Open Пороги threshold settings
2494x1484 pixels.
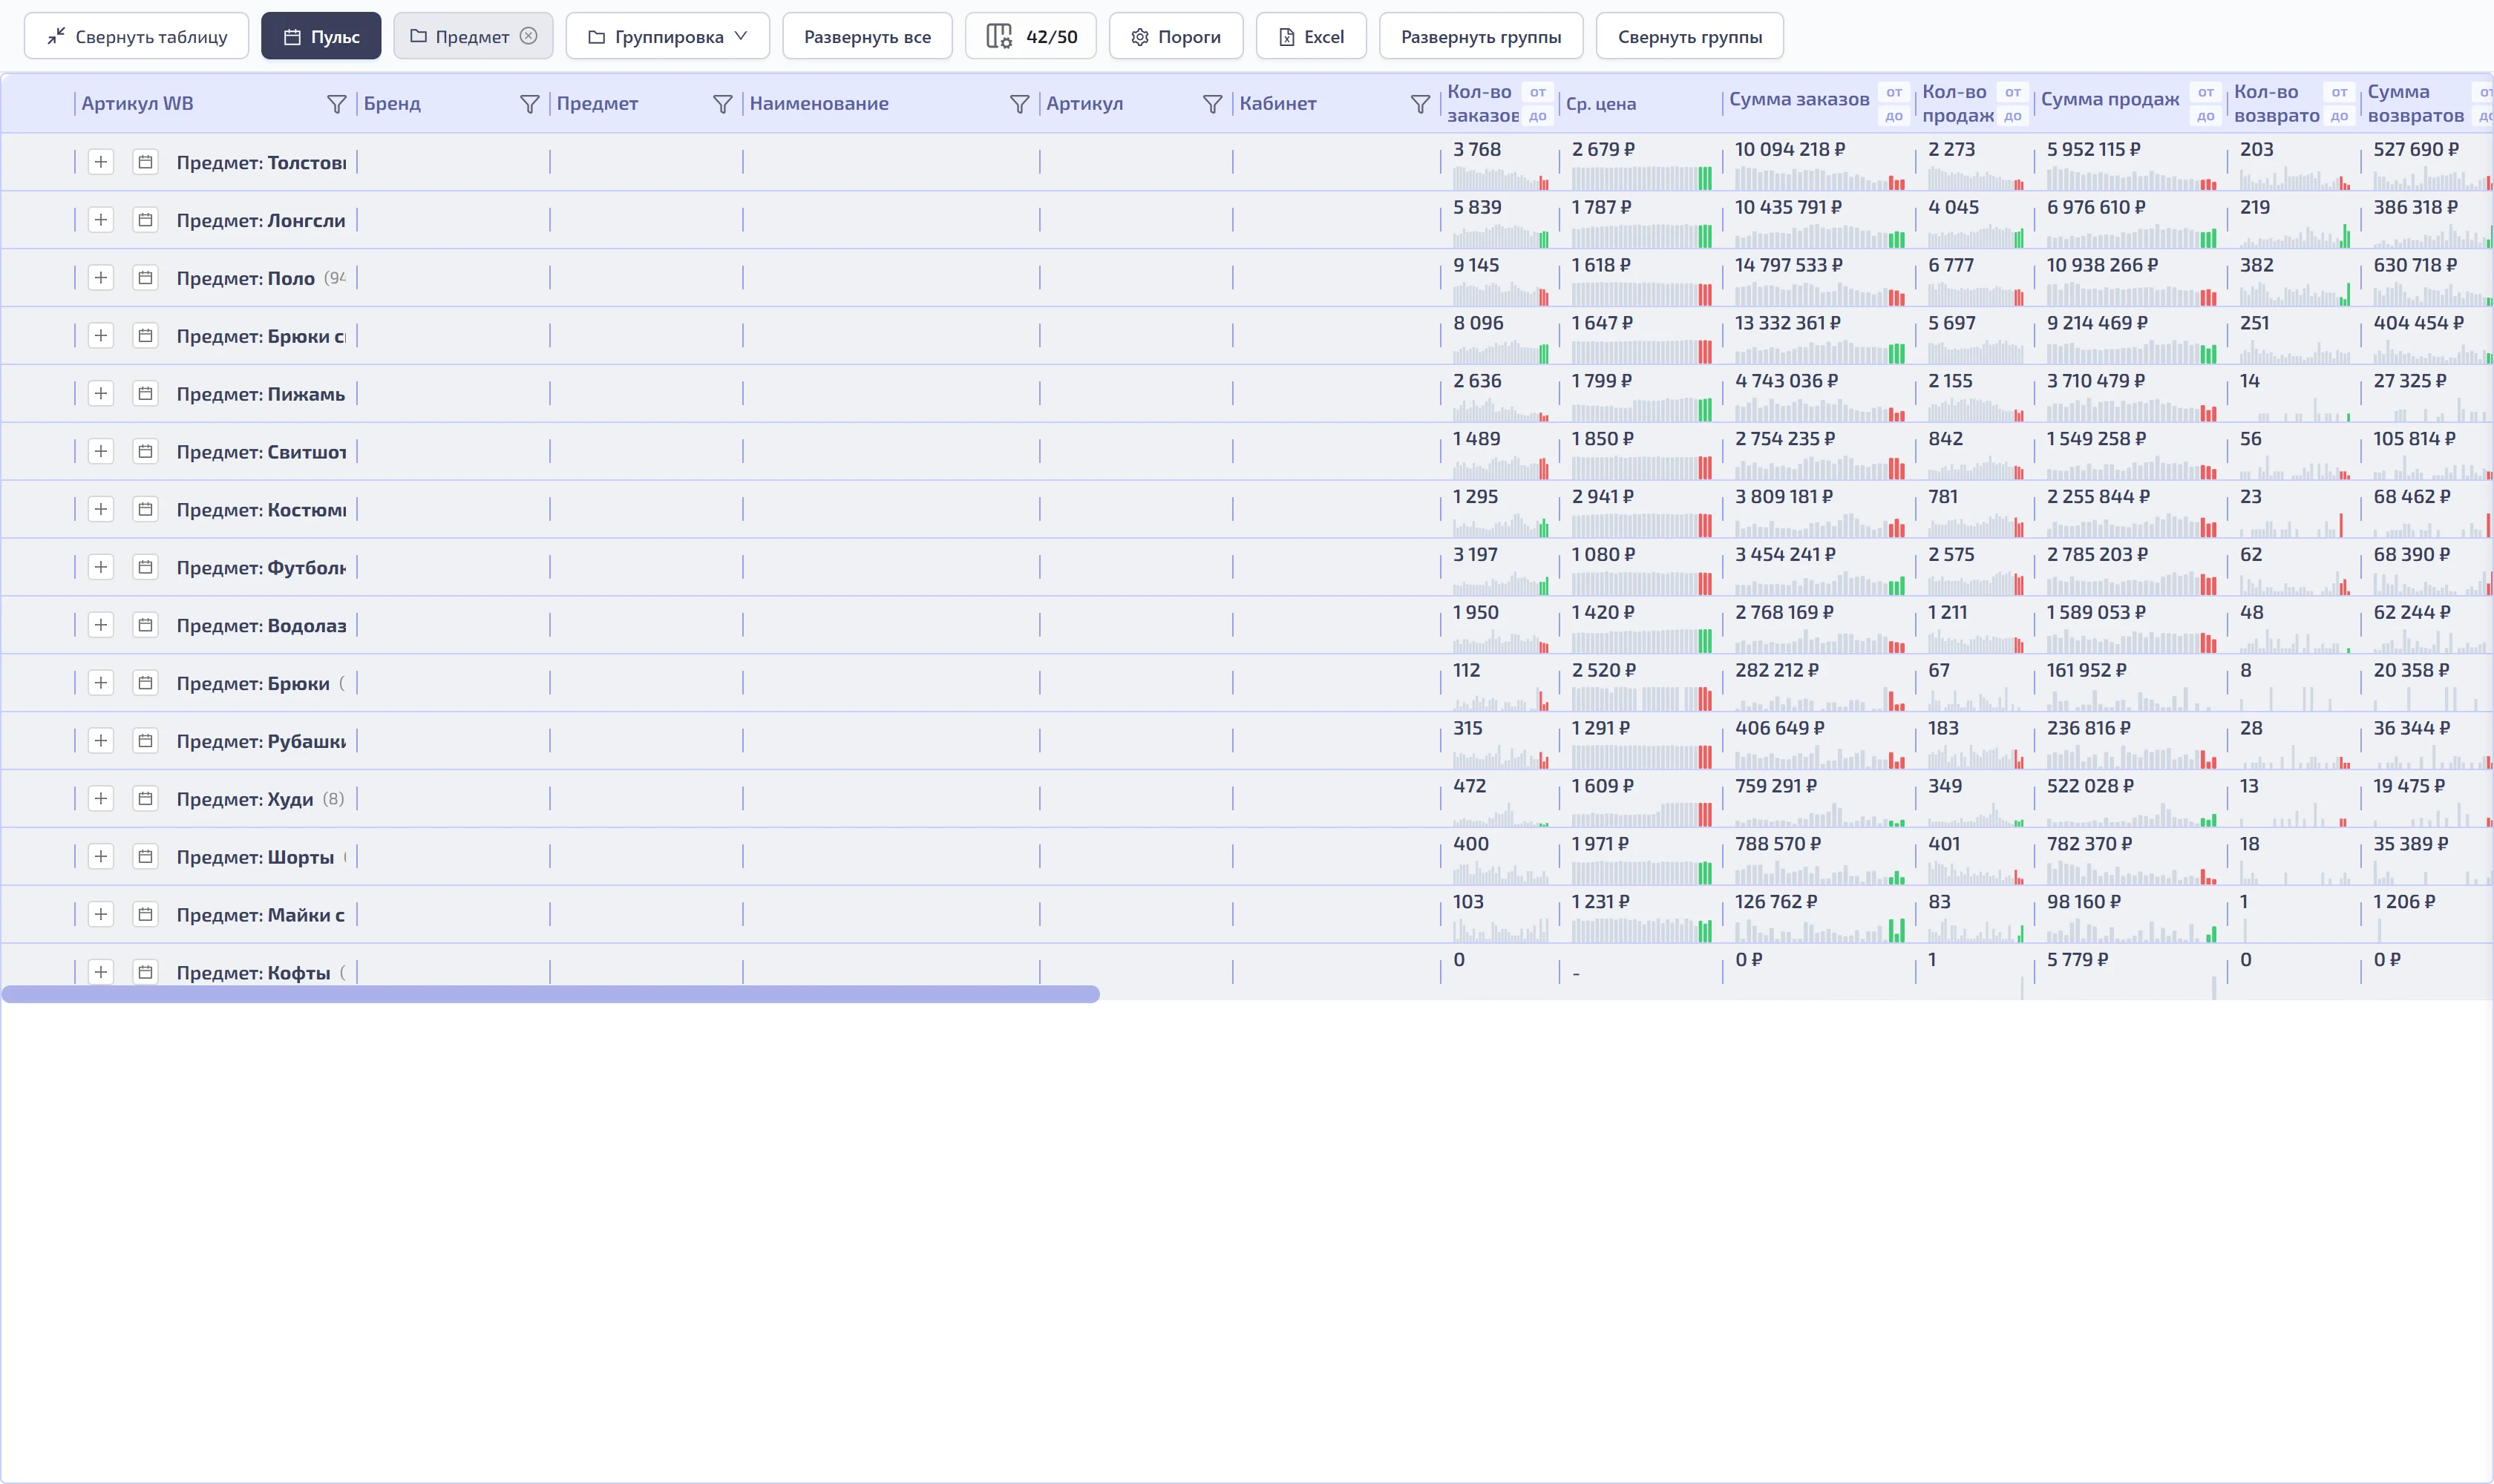pos(1176,36)
